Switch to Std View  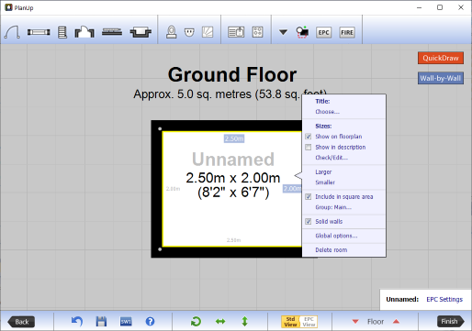[x=290, y=322]
